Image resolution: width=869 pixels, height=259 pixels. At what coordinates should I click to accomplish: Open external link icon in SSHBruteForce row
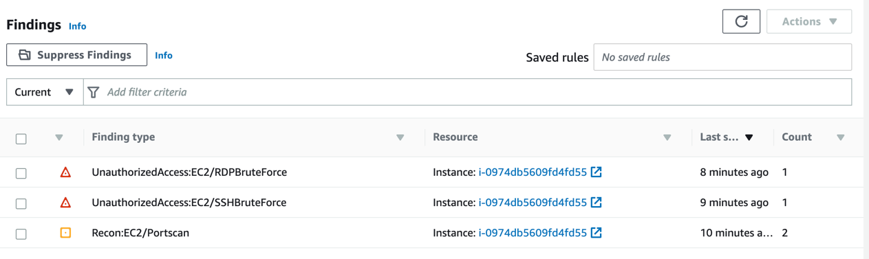597,202
